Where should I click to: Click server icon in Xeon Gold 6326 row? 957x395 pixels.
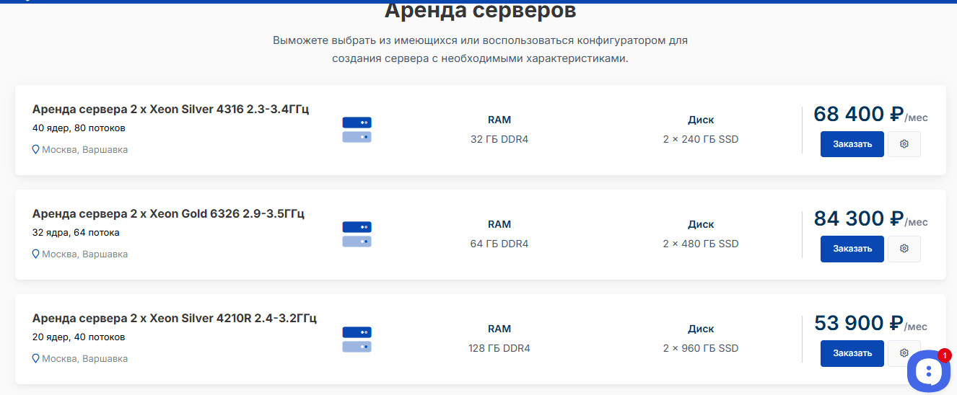[x=357, y=234]
